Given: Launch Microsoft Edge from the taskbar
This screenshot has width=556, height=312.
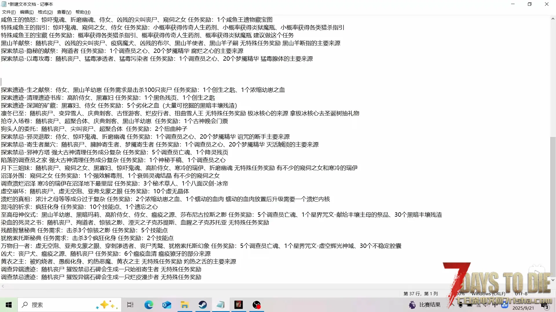Looking at the screenshot, I should [x=149, y=305].
